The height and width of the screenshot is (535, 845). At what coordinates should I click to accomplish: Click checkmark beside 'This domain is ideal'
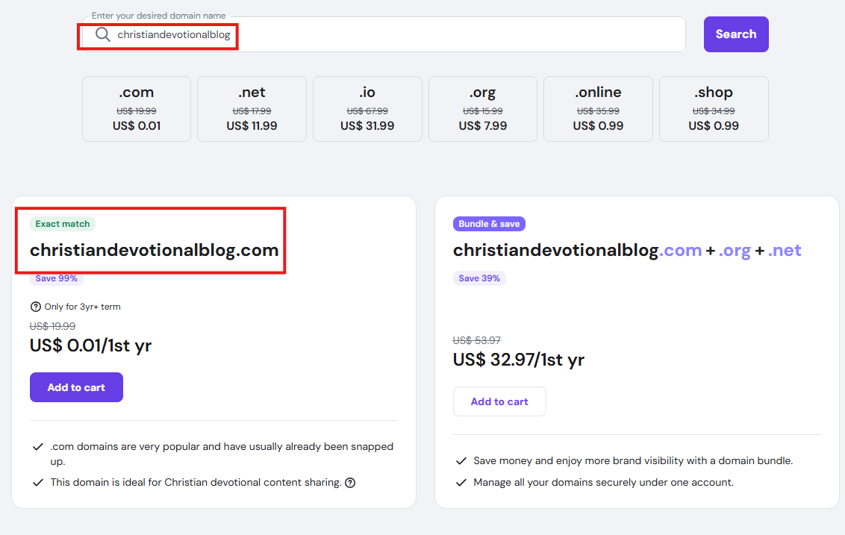[x=37, y=483]
